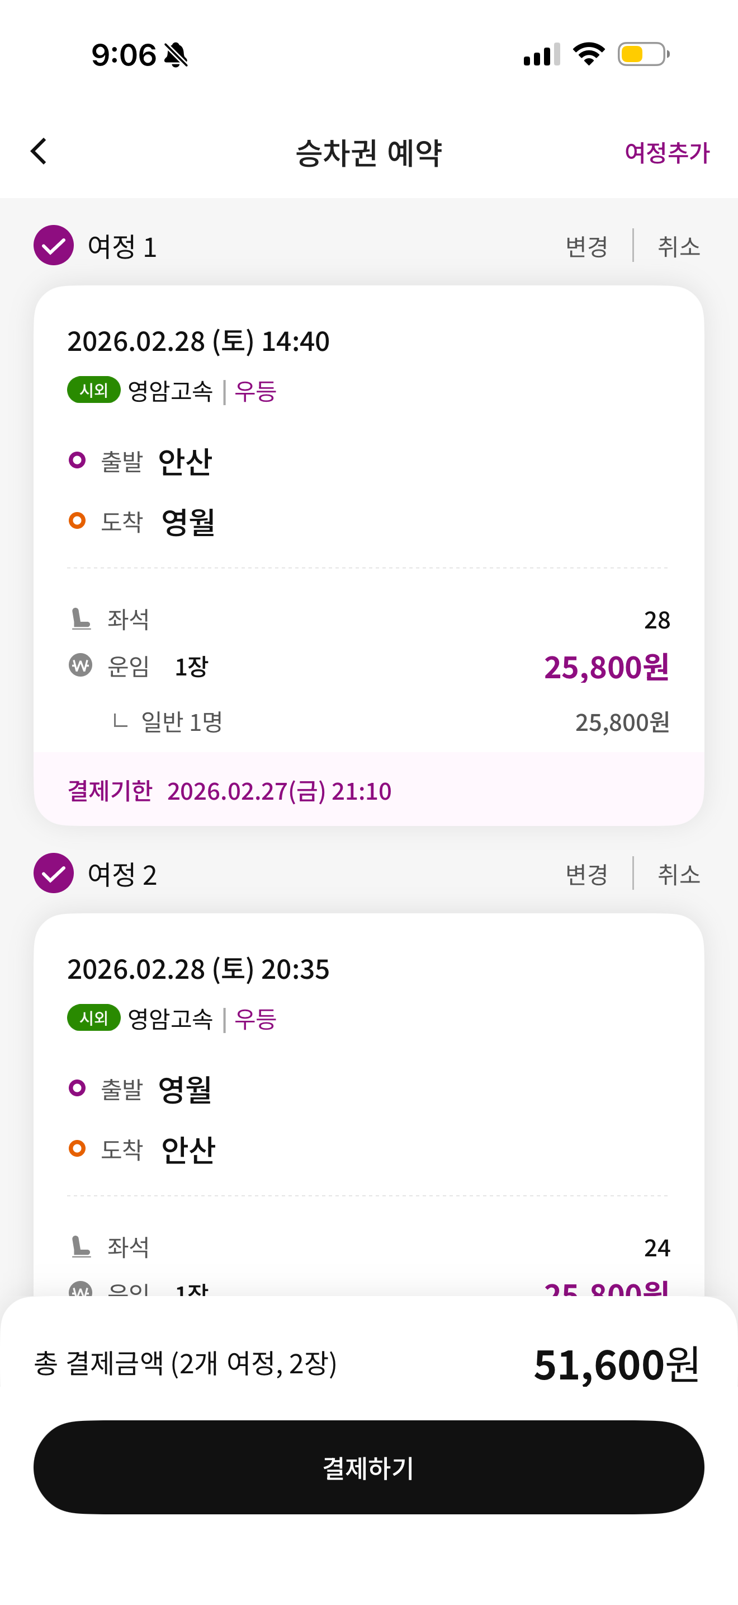Tap the 일반 1명 fare breakdown row

tap(182, 722)
